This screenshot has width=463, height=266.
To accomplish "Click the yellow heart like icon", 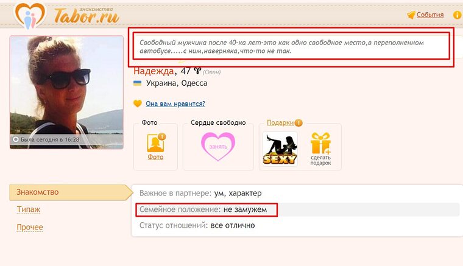I will tap(137, 104).
